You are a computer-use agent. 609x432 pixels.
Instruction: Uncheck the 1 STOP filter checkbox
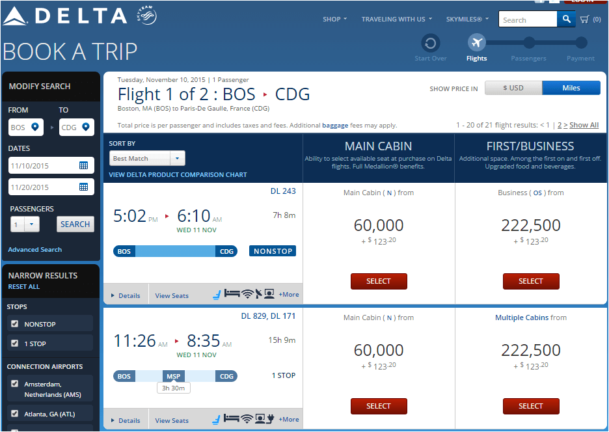(15, 343)
